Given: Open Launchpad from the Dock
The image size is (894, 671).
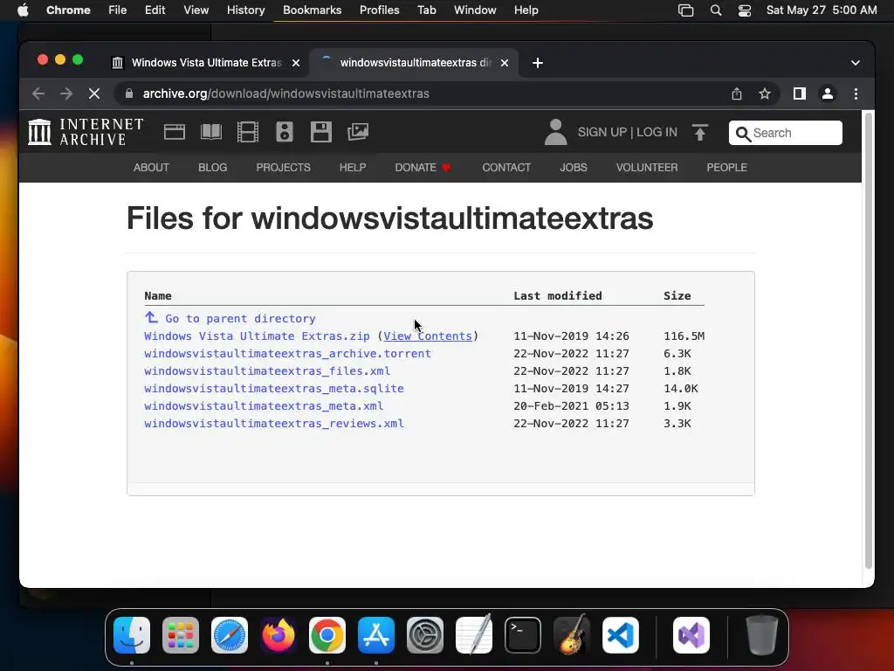Looking at the screenshot, I should click(x=181, y=635).
